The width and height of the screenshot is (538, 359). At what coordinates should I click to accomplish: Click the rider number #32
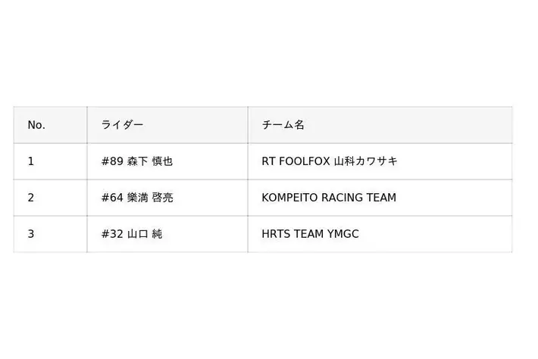[112, 234]
